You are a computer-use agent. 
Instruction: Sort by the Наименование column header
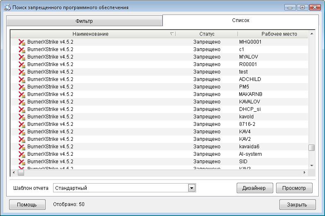[93, 34]
